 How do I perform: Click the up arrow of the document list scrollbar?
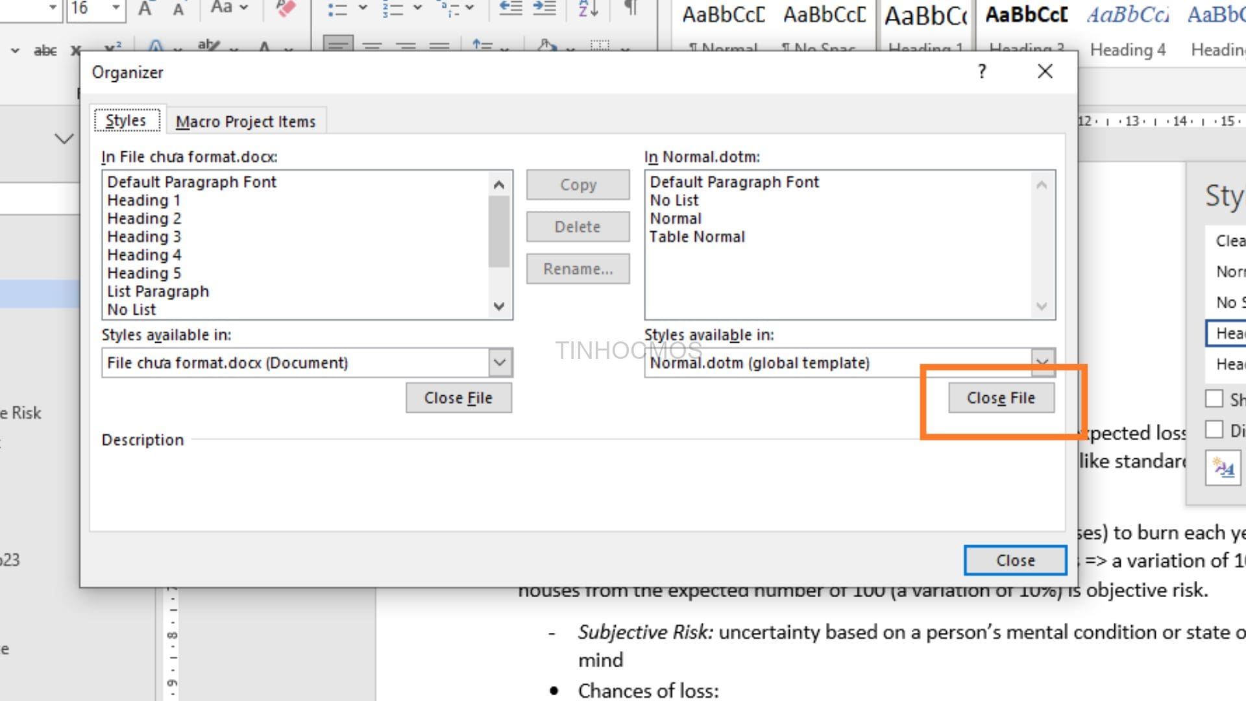pos(499,185)
